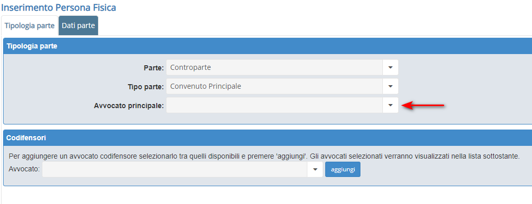Click the codifensore instruction text

coord(264,156)
